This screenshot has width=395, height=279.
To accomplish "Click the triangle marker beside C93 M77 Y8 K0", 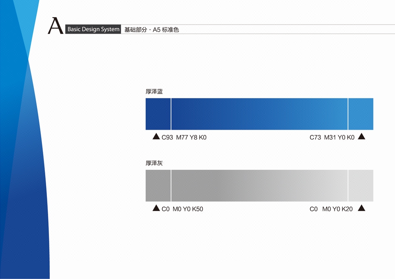I will [x=156, y=137].
